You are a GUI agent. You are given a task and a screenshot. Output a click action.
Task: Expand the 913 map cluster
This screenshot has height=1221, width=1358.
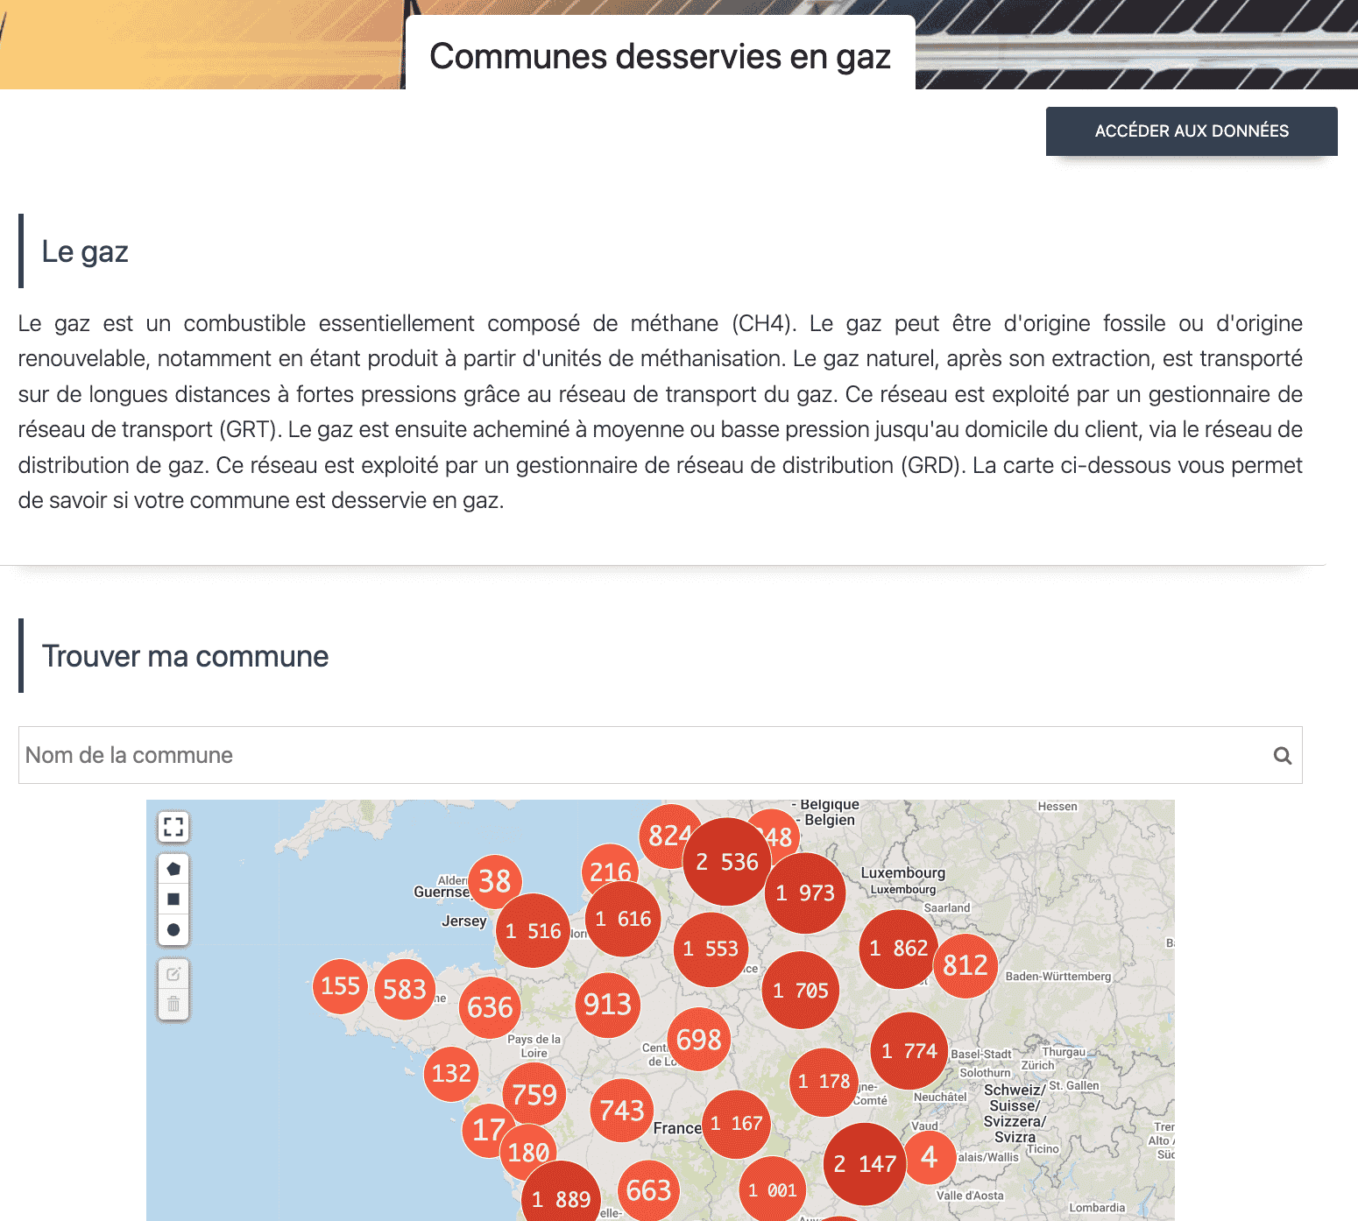(x=607, y=1005)
